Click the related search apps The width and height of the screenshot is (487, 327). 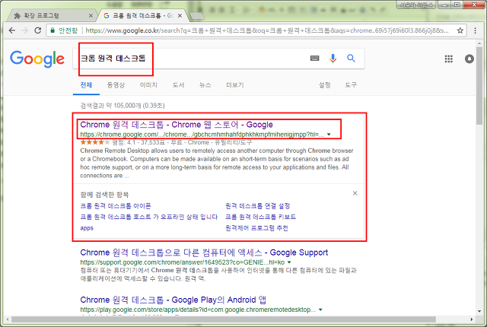click(x=87, y=228)
